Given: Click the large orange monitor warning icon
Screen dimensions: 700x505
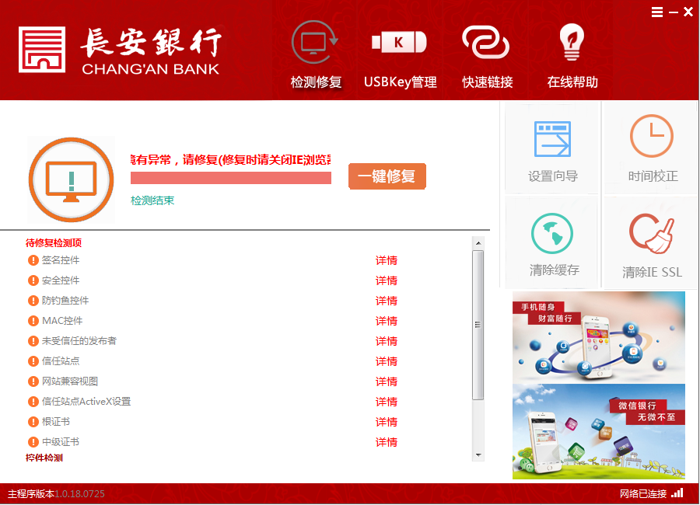Looking at the screenshot, I should (x=71, y=179).
